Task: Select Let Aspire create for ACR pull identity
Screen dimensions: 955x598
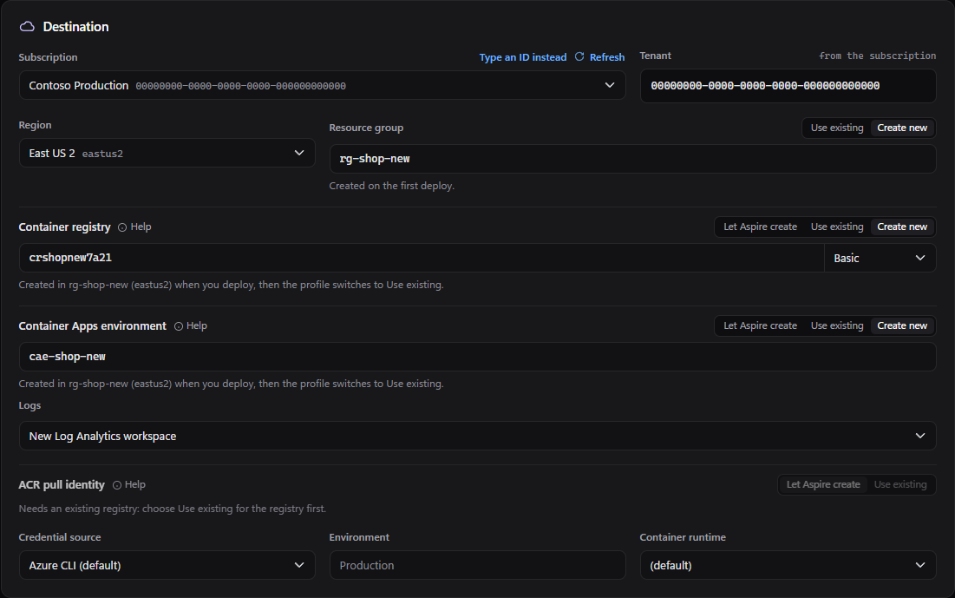Action: click(823, 484)
